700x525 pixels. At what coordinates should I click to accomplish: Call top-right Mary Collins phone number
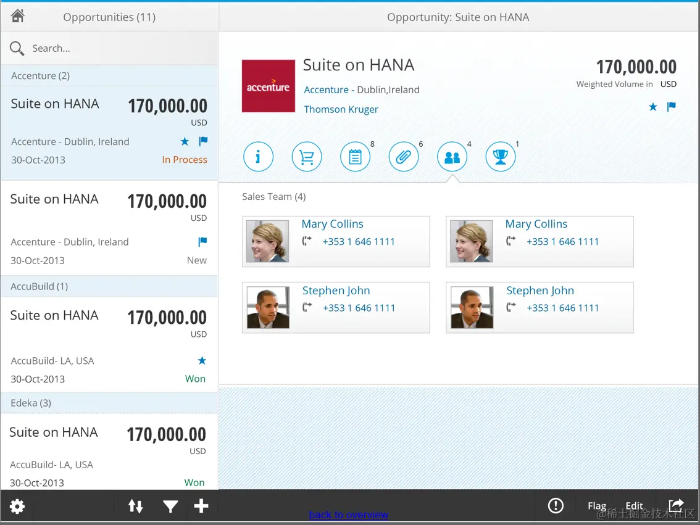click(x=562, y=242)
